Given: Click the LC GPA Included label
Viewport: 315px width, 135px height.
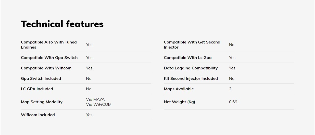Looking at the screenshot, I should [x=37, y=89].
